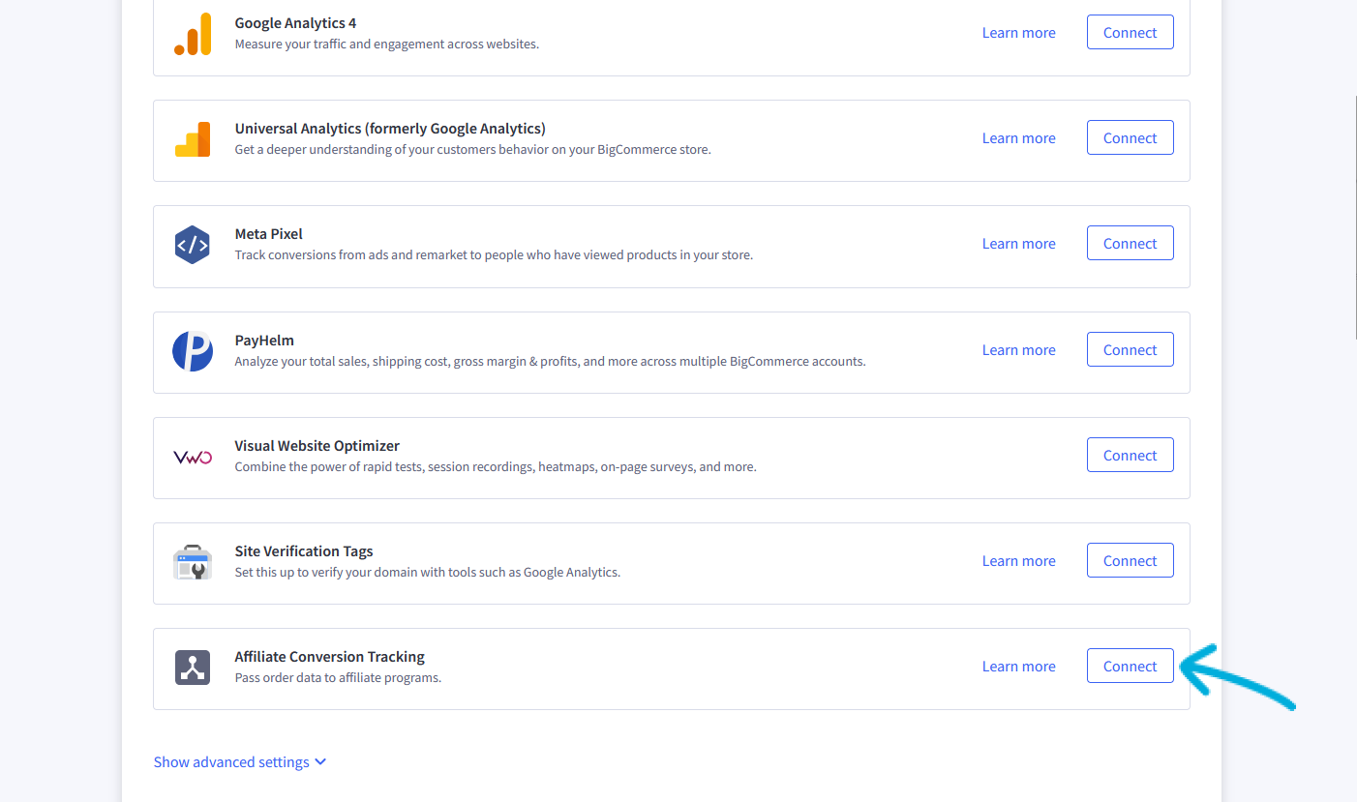Screen dimensions: 1357x802
Task: Click the PayHelm title text
Action: [x=264, y=340]
